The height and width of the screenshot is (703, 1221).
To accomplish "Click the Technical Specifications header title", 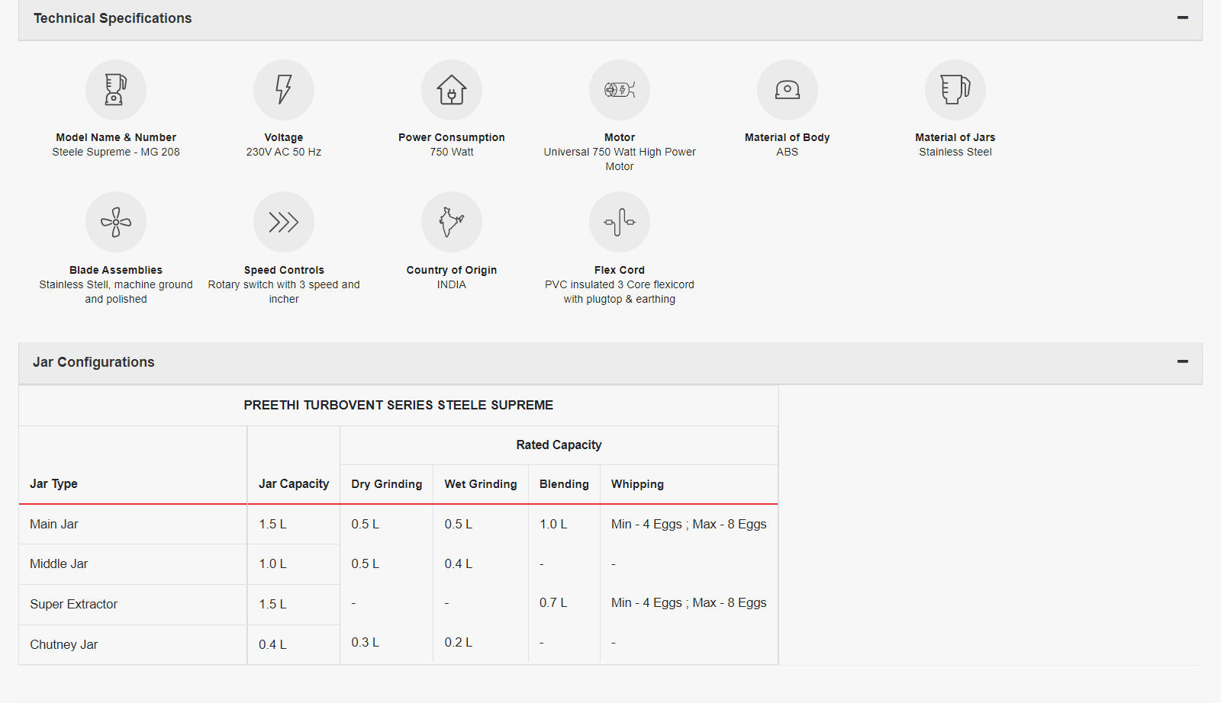I will click(x=113, y=18).
